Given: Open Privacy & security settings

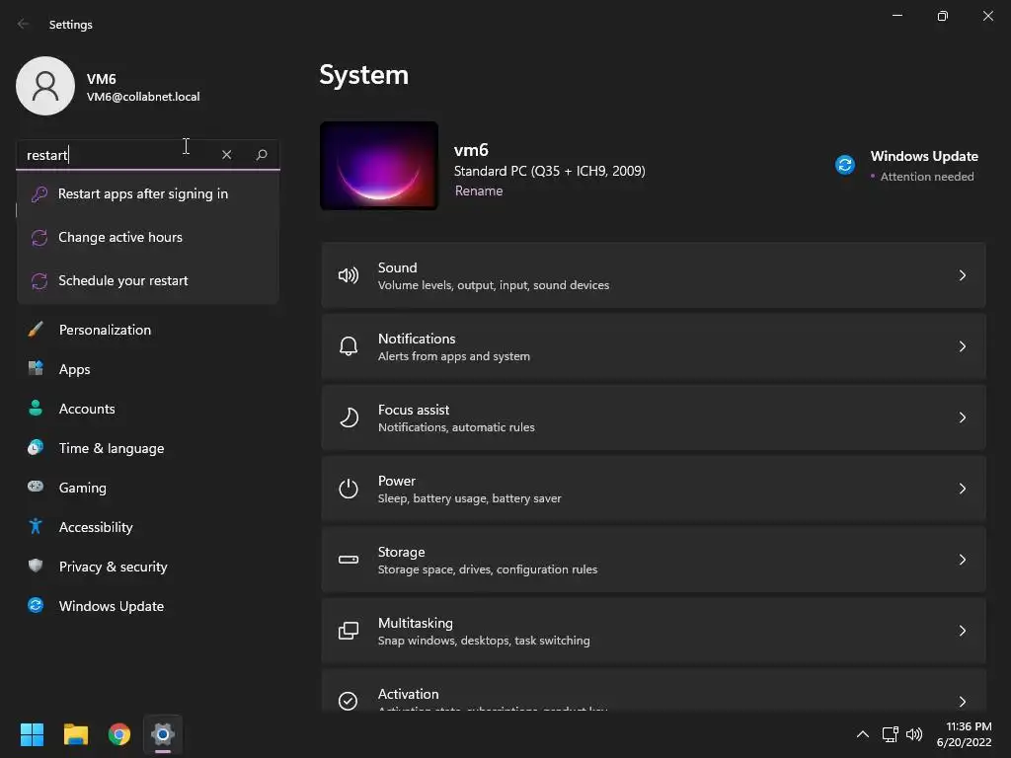Looking at the screenshot, I should click(113, 567).
